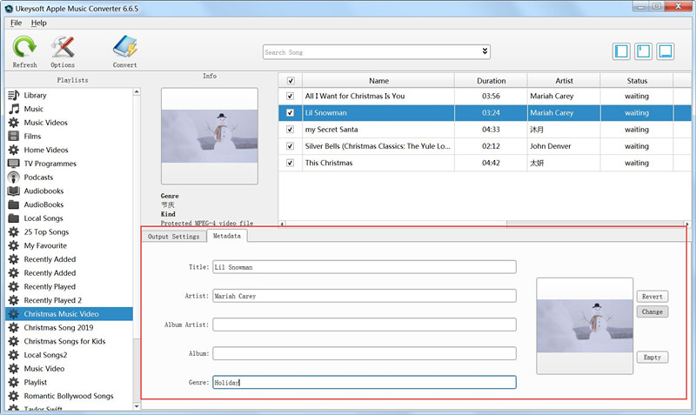Switch to top-panel layout view icon
The height and width of the screenshot is (415, 696).
pyautogui.click(x=643, y=51)
